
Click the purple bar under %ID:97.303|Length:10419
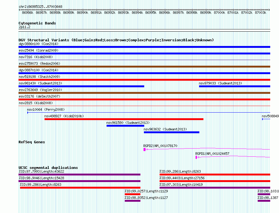[x=215, y=188]
